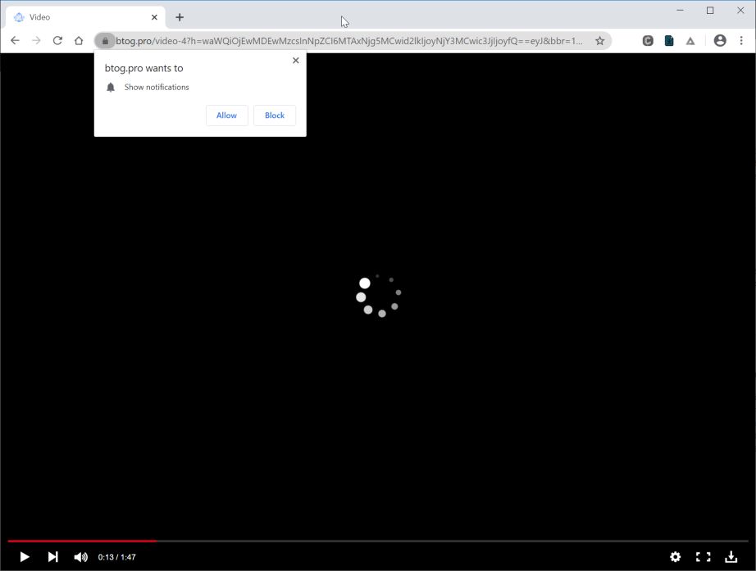Minimize the browser window
This screenshot has width=756, height=571.
click(680, 10)
